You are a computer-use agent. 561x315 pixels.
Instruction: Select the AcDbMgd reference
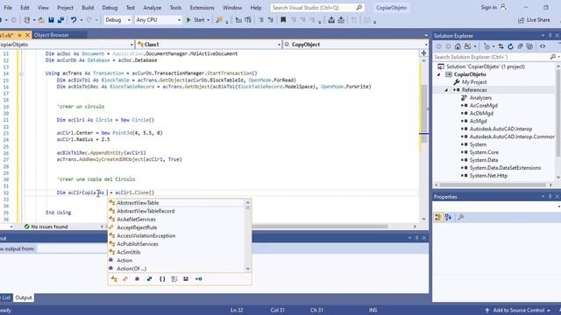481,113
